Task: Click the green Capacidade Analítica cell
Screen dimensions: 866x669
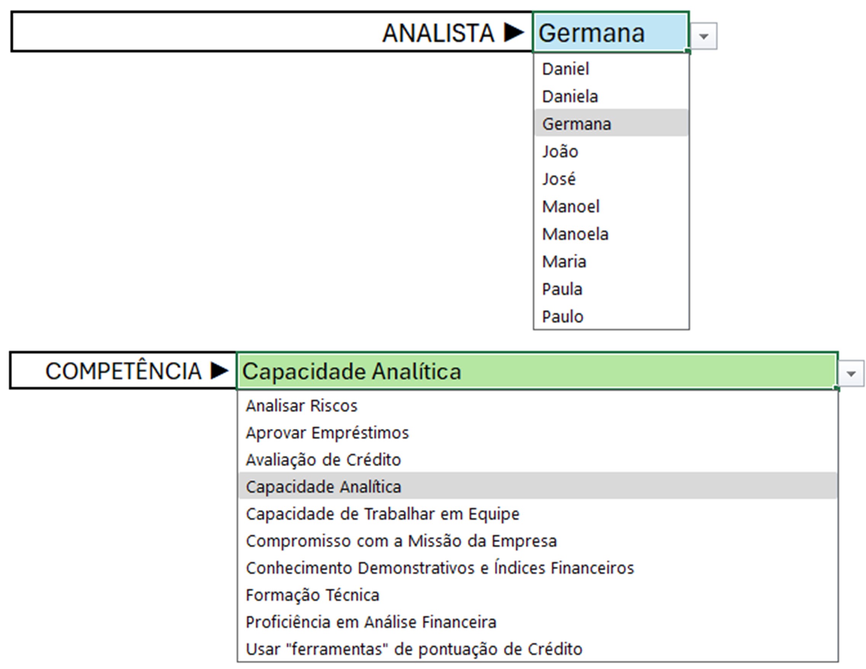Action: pyautogui.click(x=536, y=371)
